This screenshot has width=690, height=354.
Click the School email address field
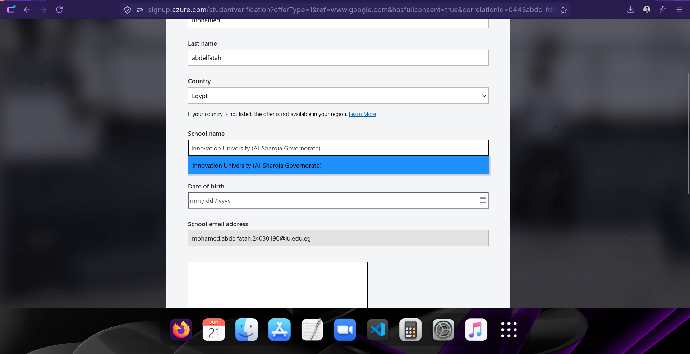[338, 238]
